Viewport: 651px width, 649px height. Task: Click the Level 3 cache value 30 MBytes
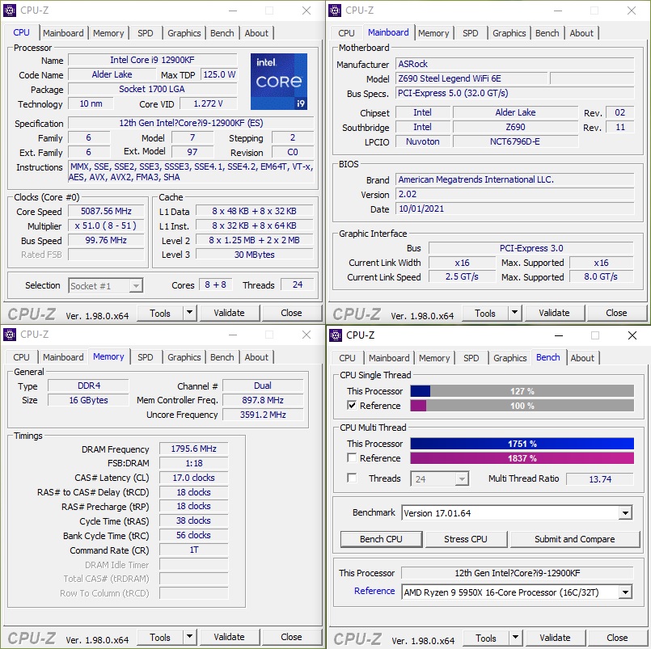coord(254,255)
